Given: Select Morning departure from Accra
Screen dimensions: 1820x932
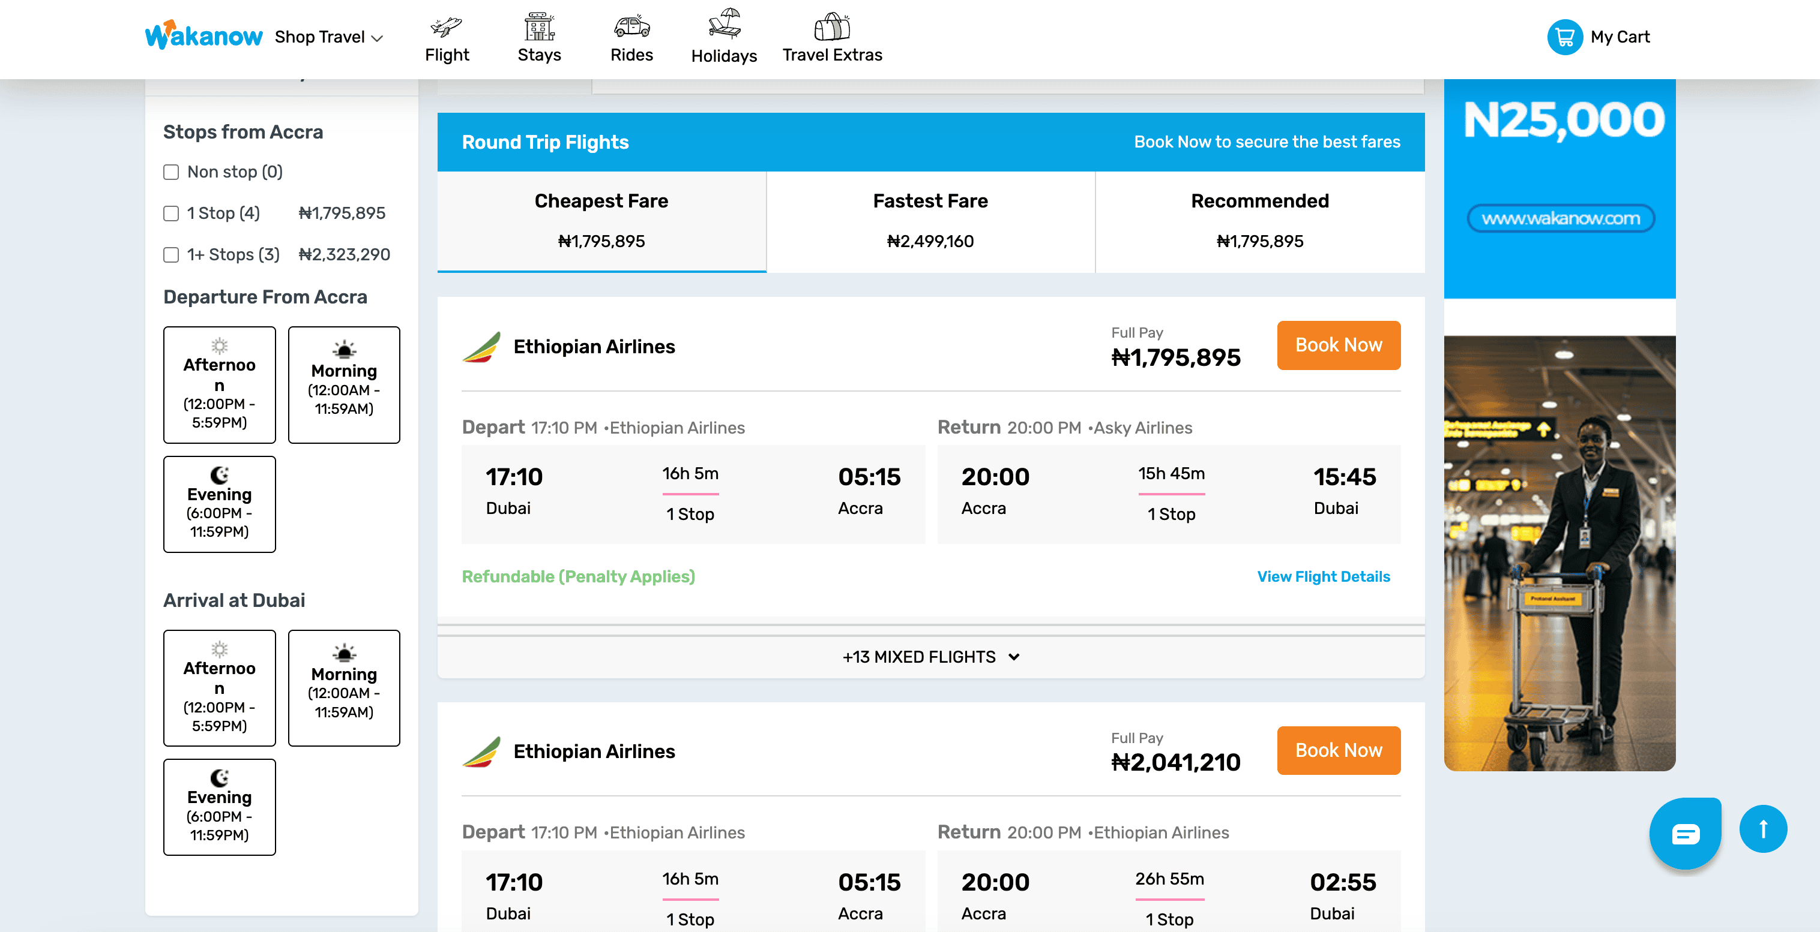Looking at the screenshot, I should point(344,385).
